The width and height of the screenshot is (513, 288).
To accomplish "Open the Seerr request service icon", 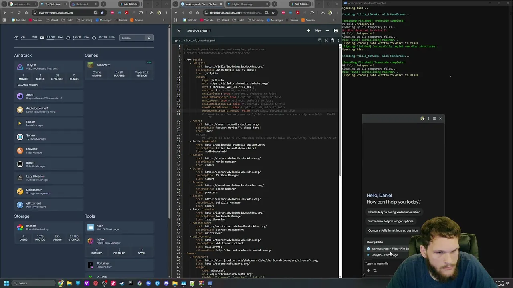I will [20, 96].
